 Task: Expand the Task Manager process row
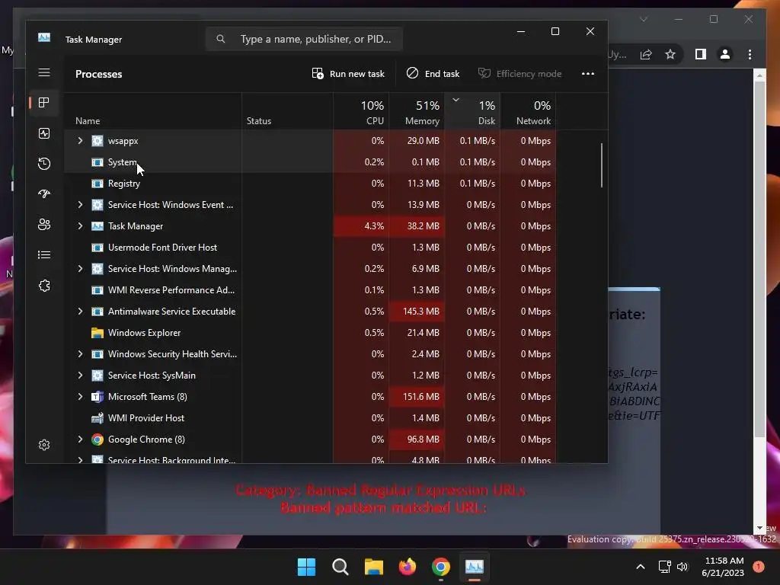point(80,225)
